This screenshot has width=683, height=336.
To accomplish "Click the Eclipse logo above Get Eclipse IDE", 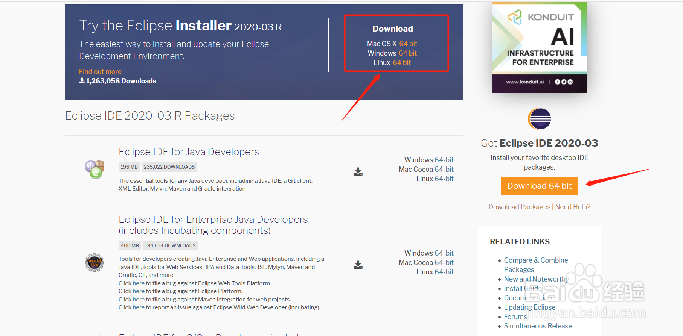I will (540, 119).
